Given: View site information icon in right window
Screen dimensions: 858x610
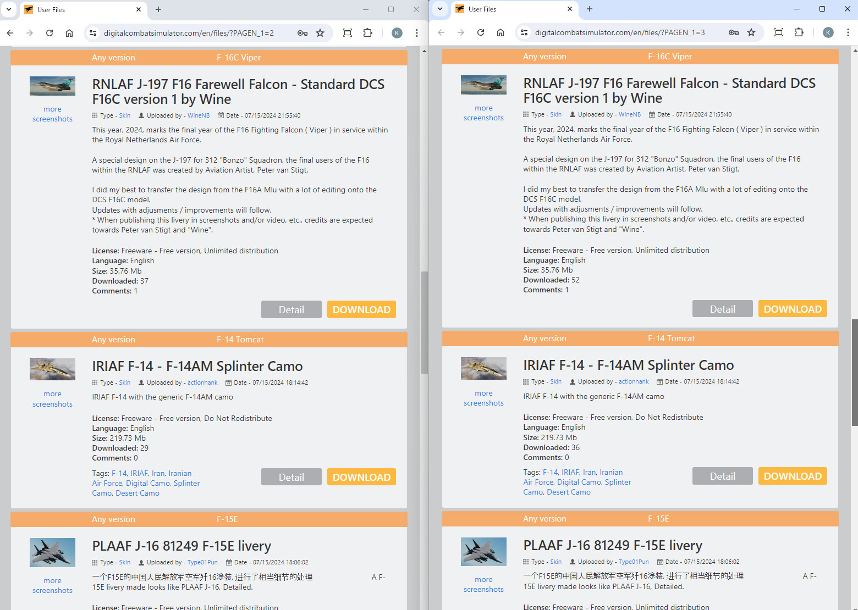Looking at the screenshot, I should click(524, 32).
